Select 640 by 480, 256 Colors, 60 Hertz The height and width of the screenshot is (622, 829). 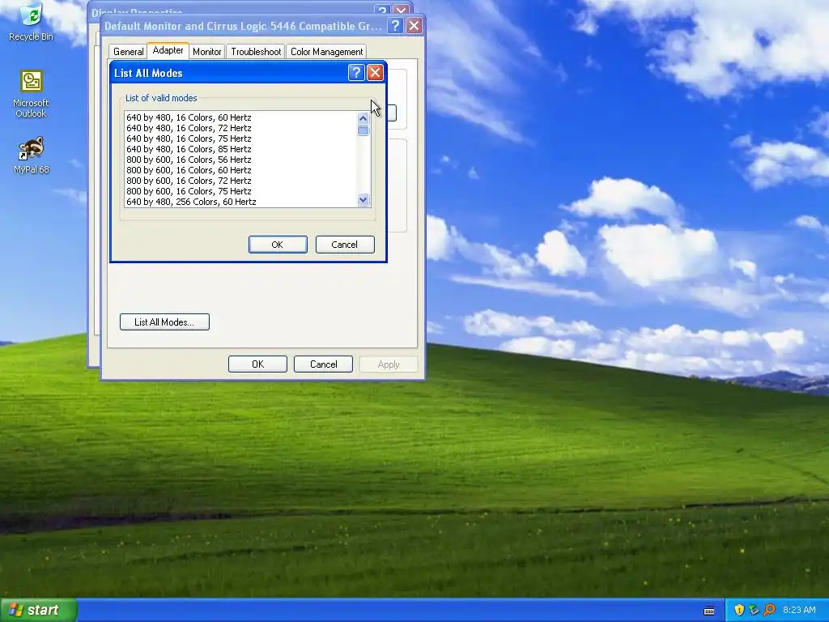pos(241,202)
